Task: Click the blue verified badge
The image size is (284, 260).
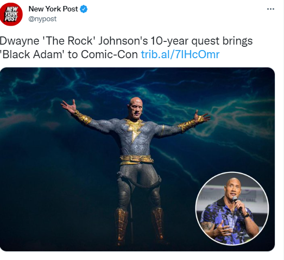Action: point(84,9)
